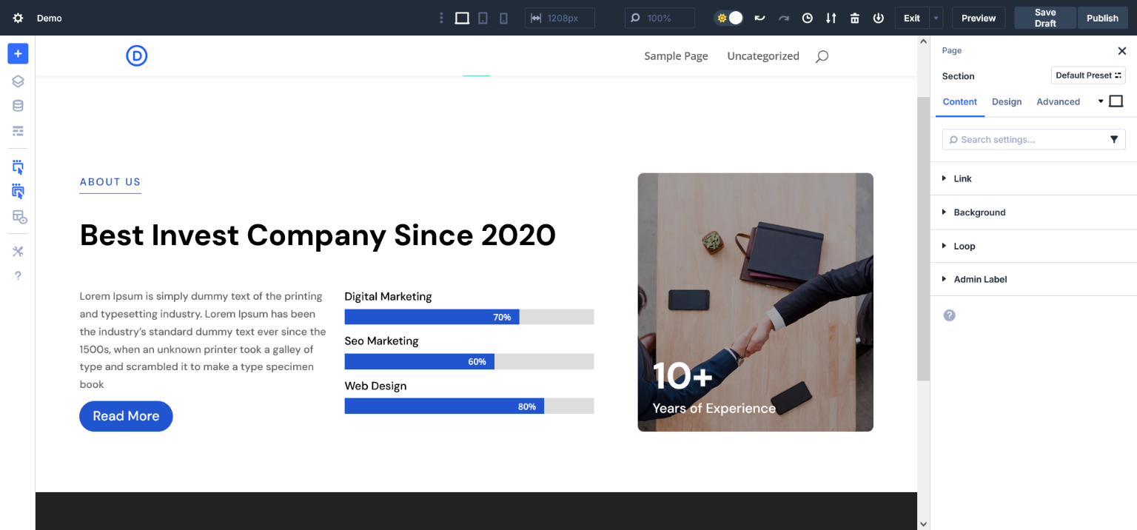Click the Digital Marketing 70% progress bar
Image resolution: width=1137 pixels, height=530 pixels.
coord(469,317)
